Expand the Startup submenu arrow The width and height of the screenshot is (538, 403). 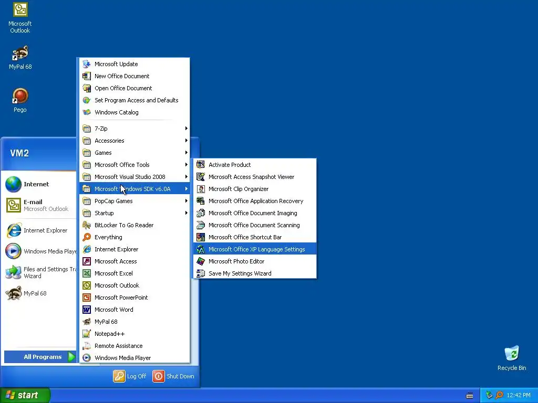pos(187,213)
